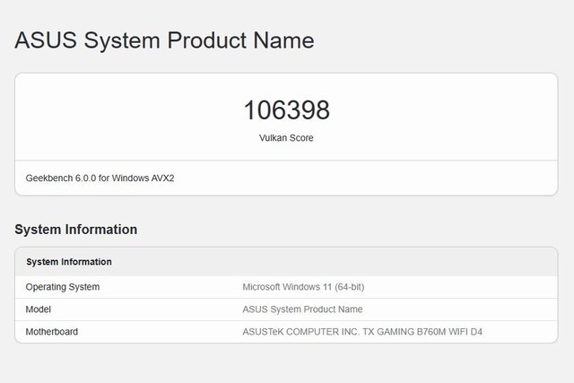Viewport: 574px width, 383px height.
Task: Click the large System Information section heading
Action: 75,230
